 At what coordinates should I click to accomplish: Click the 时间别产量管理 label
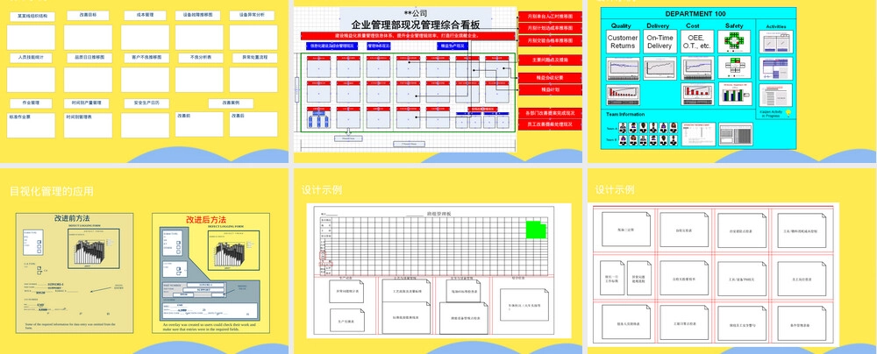pos(86,103)
